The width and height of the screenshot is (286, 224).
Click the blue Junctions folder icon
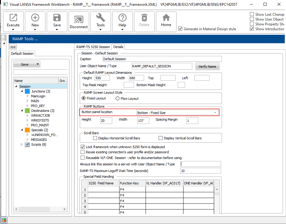(27, 91)
